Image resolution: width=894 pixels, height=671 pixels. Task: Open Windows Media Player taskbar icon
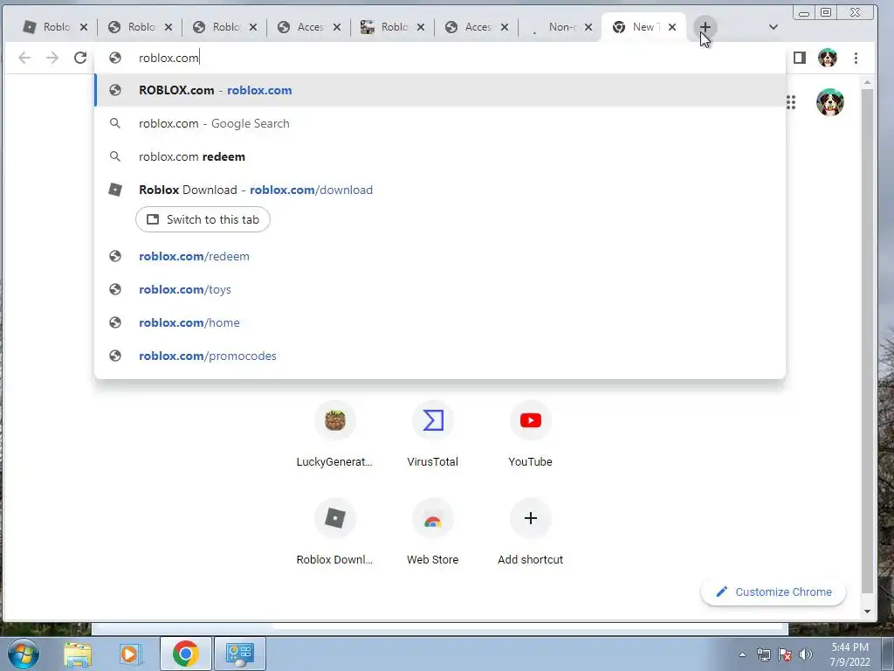coord(129,654)
